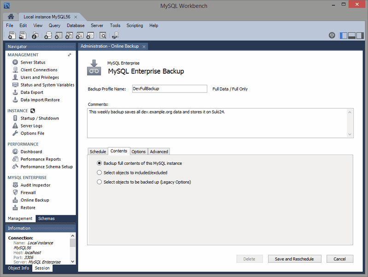Select objects to included/excluded option
This screenshot has height=277, width=368.
tap(132, 173)
